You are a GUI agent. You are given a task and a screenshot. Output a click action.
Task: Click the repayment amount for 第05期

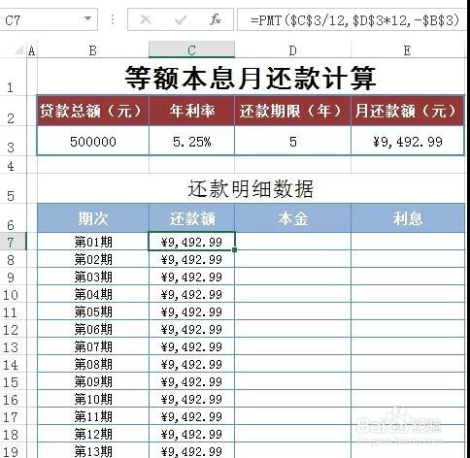[x=191, y=311]
